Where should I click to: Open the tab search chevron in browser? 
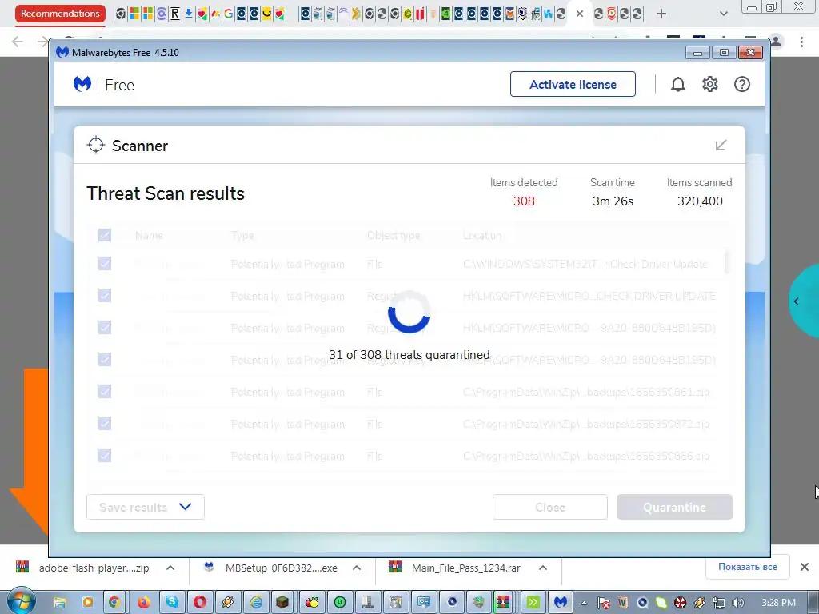pos(723,14)
